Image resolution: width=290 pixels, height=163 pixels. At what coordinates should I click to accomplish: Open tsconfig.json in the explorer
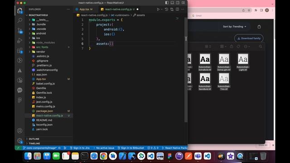click(x=44, y=125)
